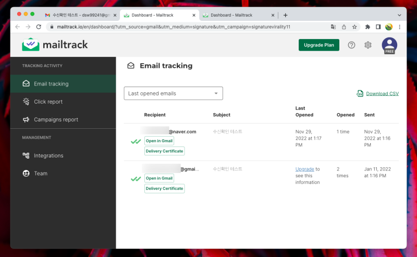The width and height of the screenshot is (417, 257).
Task: Click the Subject column header
Action: tap(222, 115)
